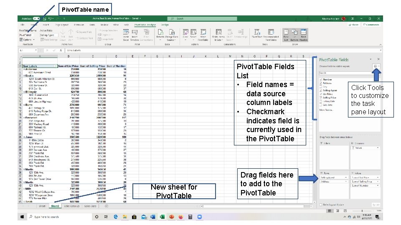Check the City field checkbox

coord(321,87)
